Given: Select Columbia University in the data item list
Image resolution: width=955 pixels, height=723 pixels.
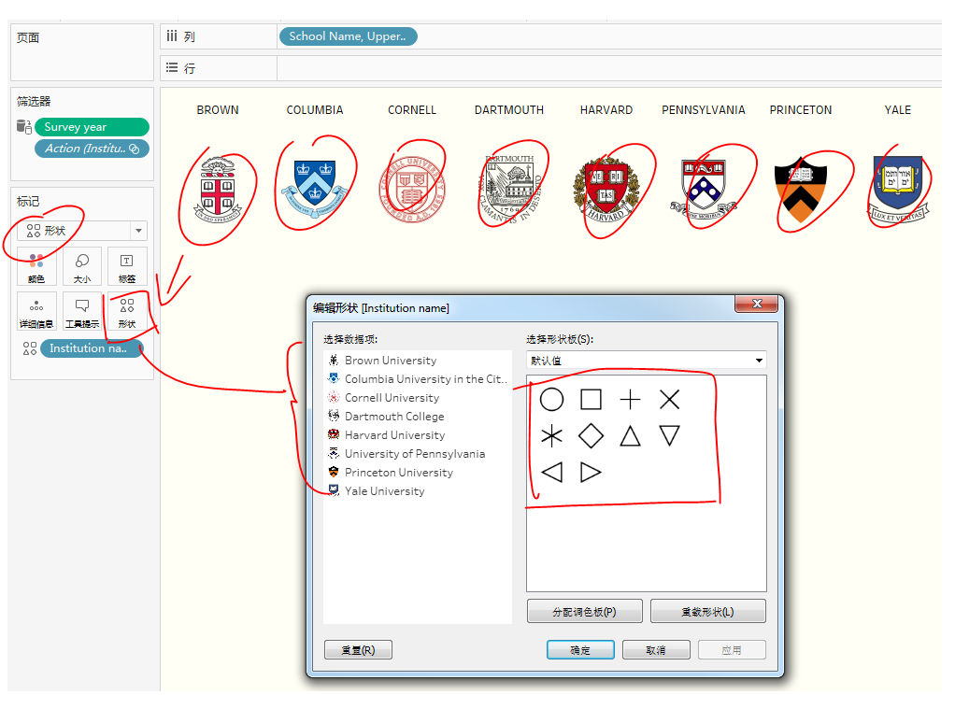Looking at the screenshot, I should click(417, 379).
